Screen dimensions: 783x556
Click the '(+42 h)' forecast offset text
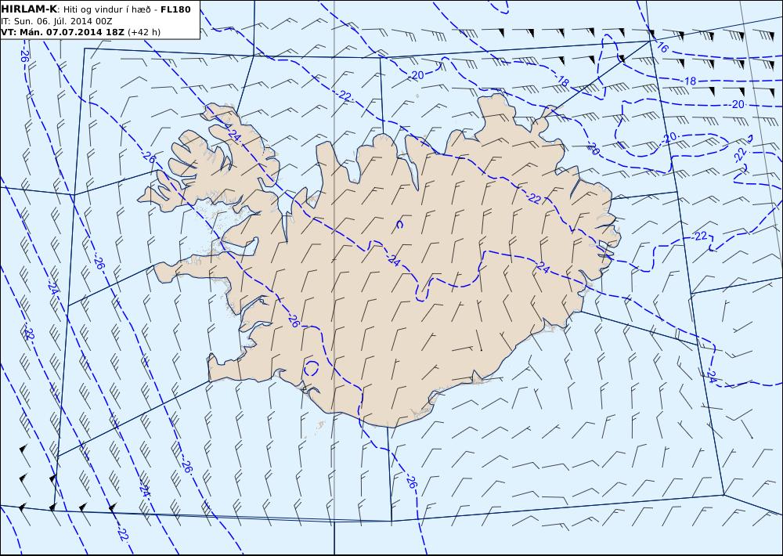[144, 32]
